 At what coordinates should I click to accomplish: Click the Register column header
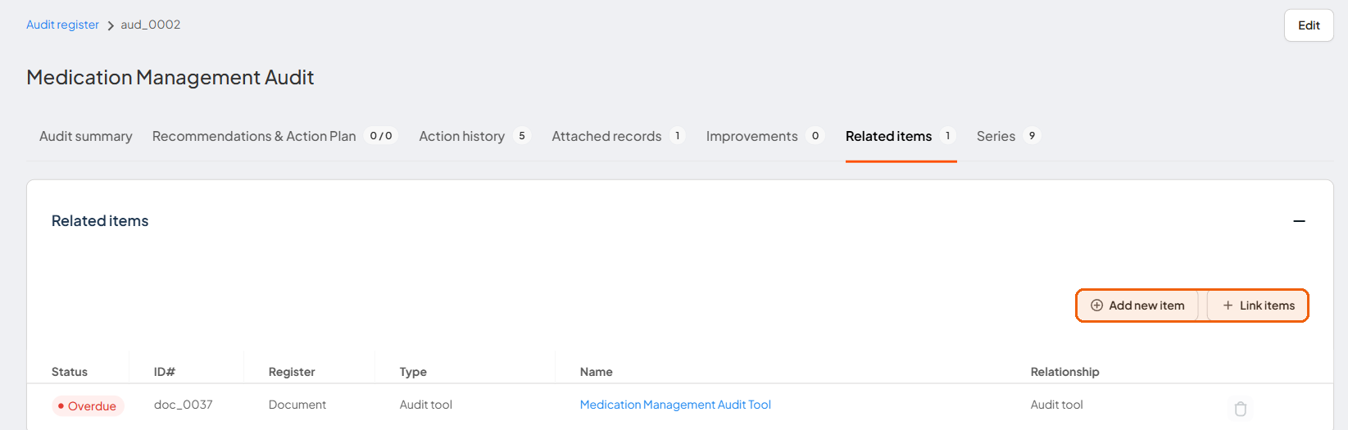tap(292, 372)
